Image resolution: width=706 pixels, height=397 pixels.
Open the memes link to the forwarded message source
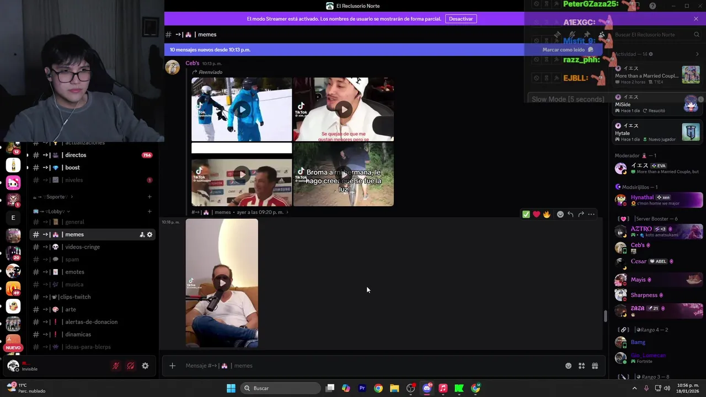click(x=240, y=212)
